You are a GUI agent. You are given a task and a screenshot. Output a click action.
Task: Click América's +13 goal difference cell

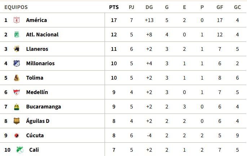149,20
